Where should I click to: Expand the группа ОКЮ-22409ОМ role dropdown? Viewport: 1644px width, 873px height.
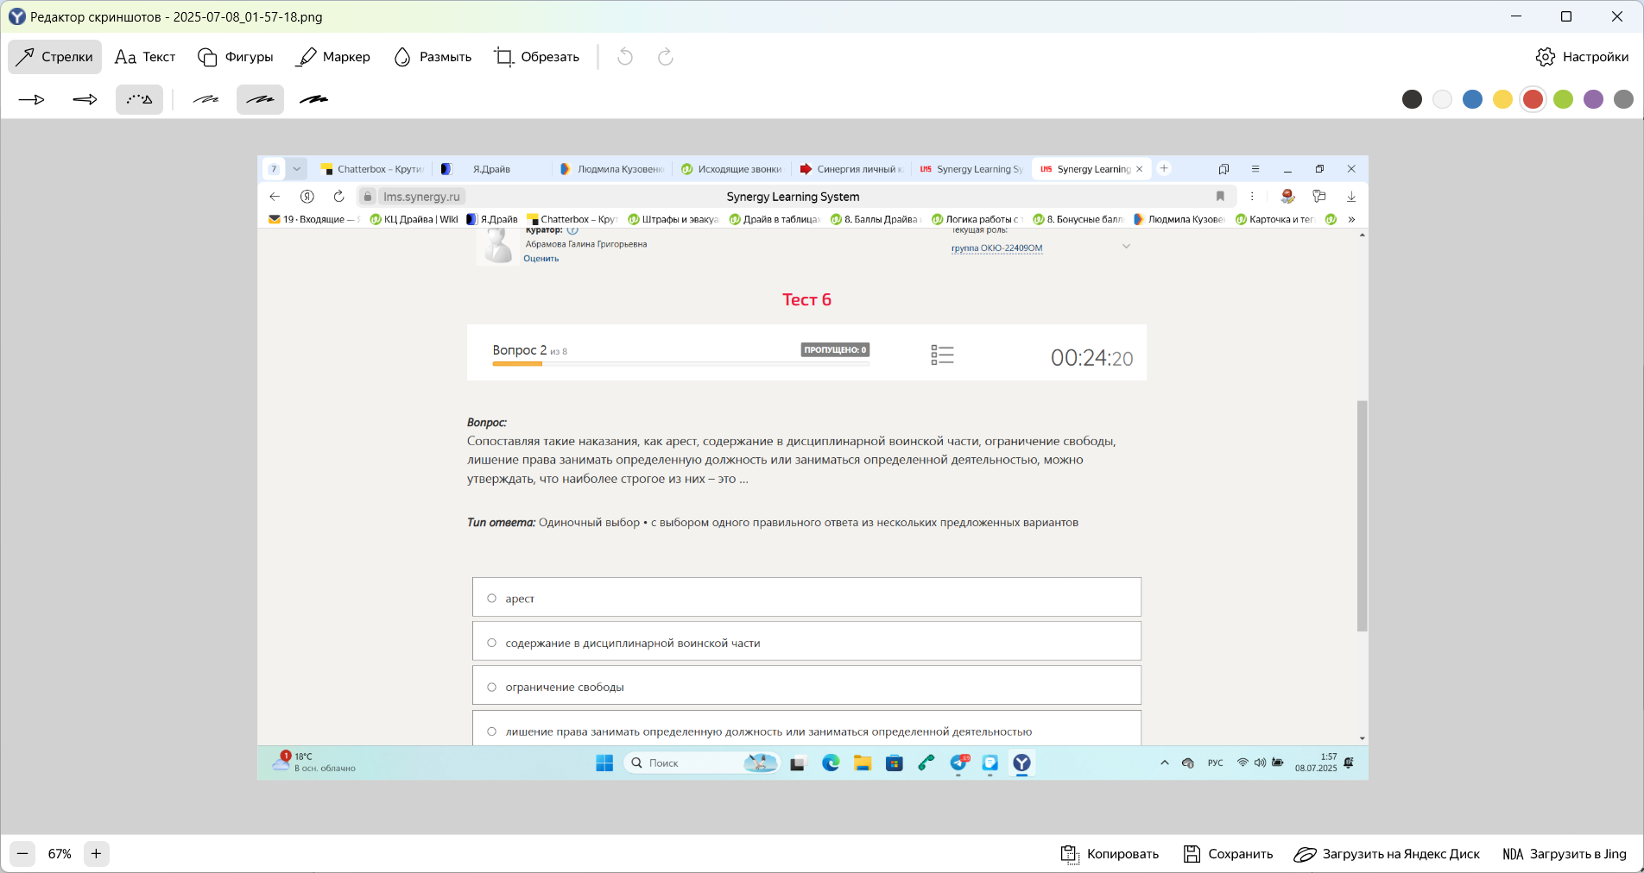tap(1126, 247)
